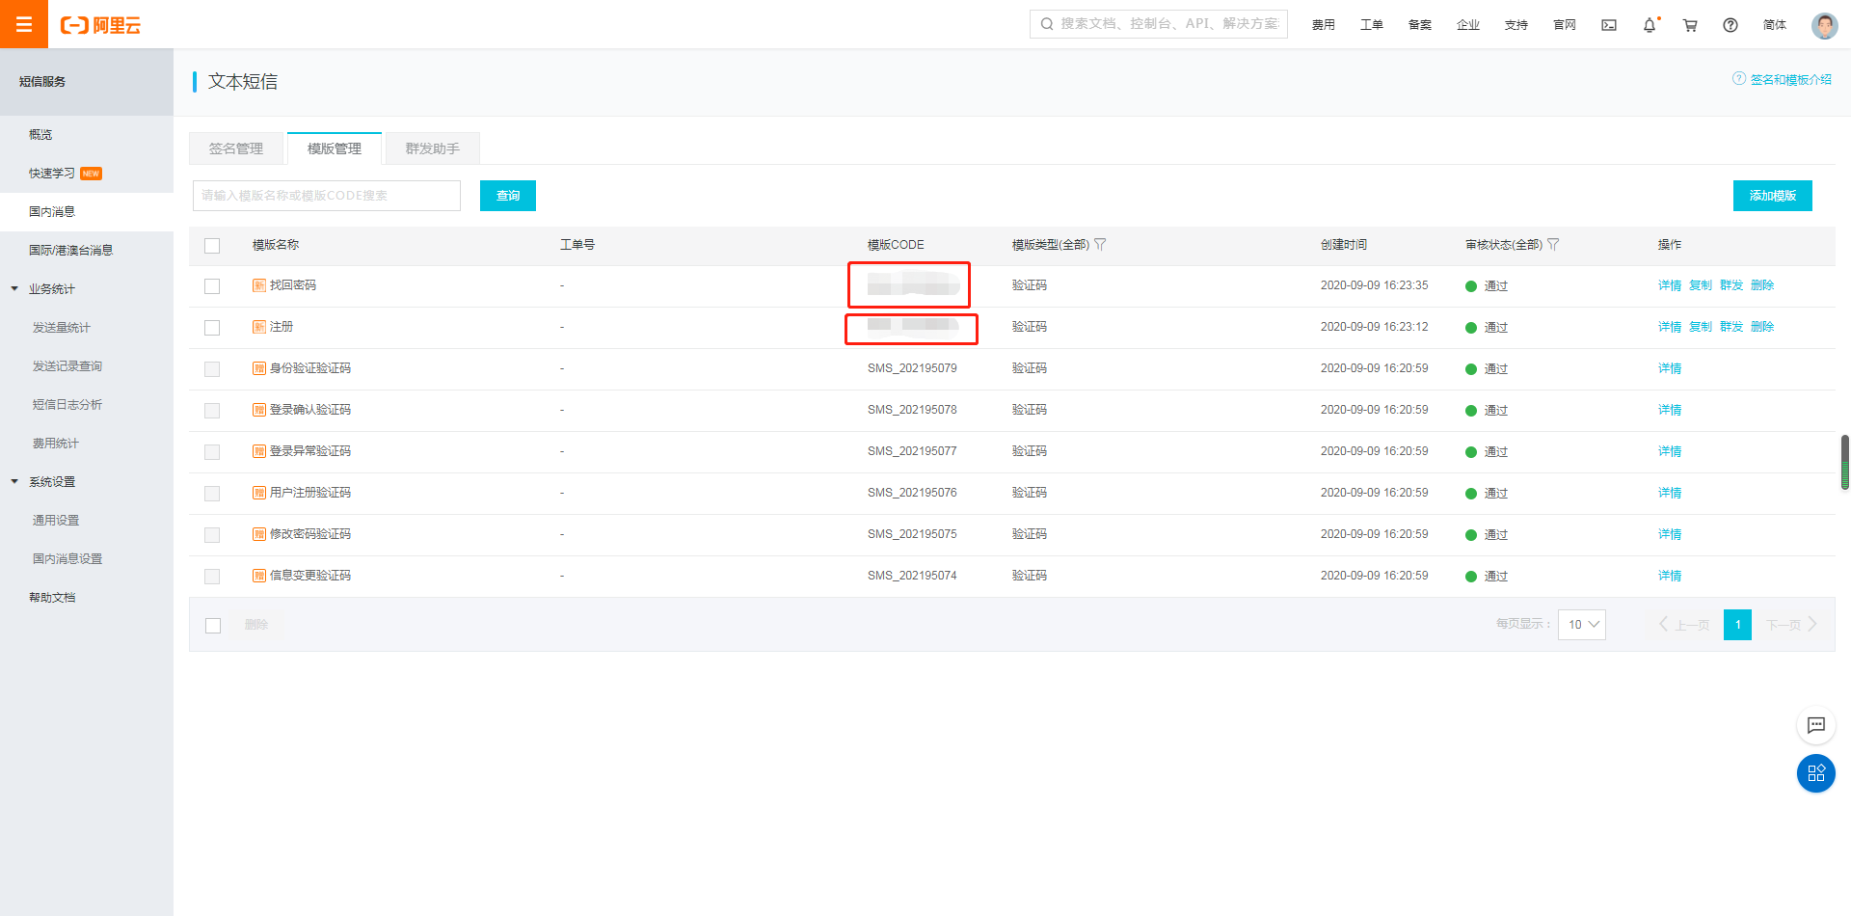Screen dimensions: 1851x916
Task: Click 群发 for the 注册 template
Action: click(x=1731, y=327)
